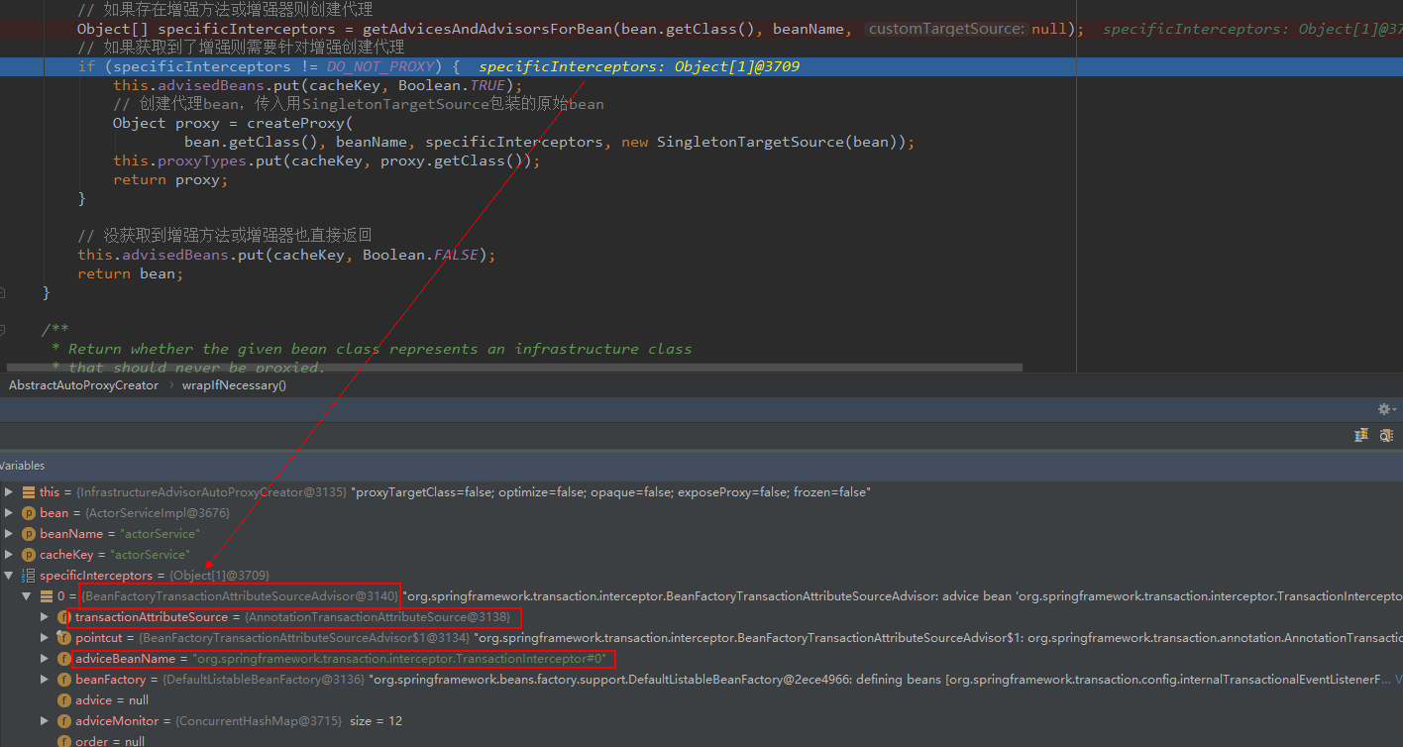Expand the 'this' variable node
1403x747 pixels.
[9, 492]
